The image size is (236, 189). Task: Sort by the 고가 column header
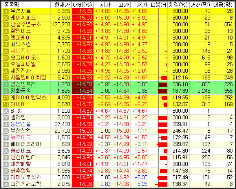121,5
